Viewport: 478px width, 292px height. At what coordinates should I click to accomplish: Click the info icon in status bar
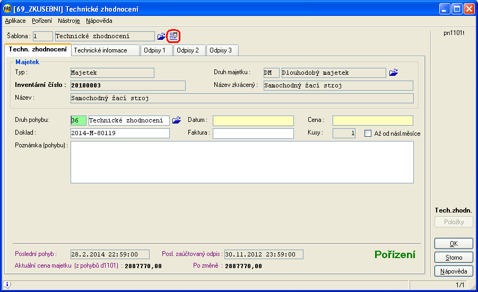pyautogui.click(x=7, y=285)
